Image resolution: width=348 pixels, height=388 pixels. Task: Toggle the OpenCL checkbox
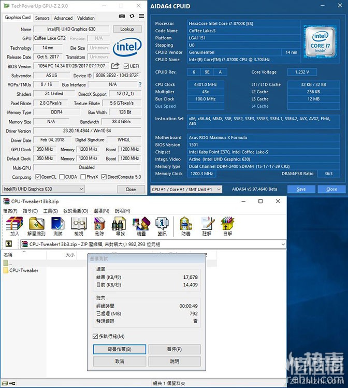(38, 177)
